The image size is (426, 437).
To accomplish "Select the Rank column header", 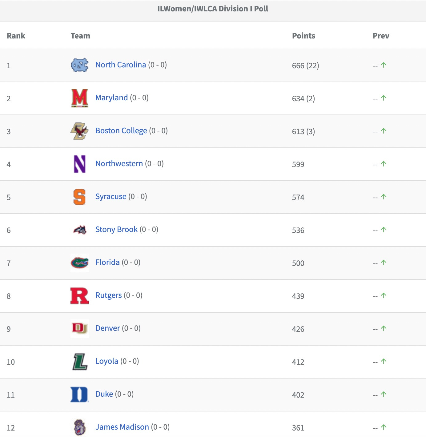I will (16, 36).
